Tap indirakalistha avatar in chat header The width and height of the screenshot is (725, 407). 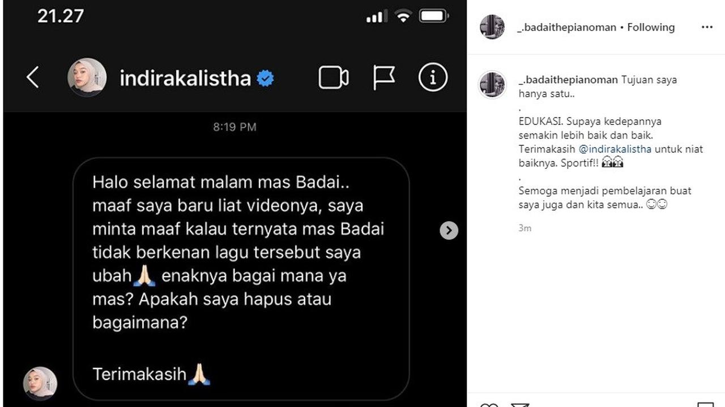[x=87, y=77]
